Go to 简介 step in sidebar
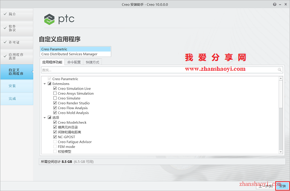 (x=17, y=14)
